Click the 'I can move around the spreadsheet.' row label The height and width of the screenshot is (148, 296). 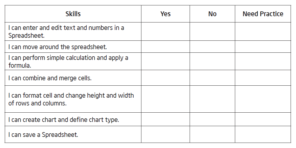[x=58, y=47]
